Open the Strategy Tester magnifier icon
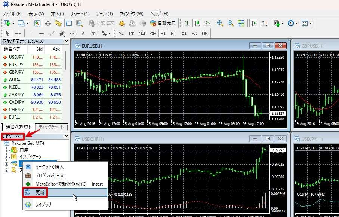The image size is (339, 217). tap(79, 23)
